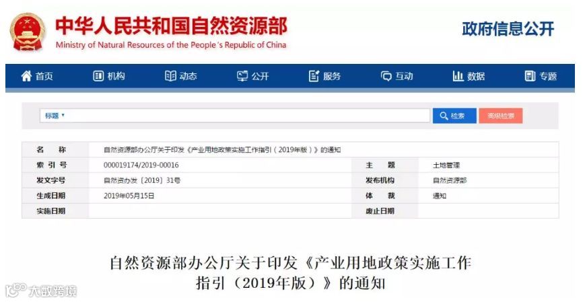This screenshot has width=585, height=302.
Task: Select document number 自然资办发〔2019〕31号
Action: [142, 180]
